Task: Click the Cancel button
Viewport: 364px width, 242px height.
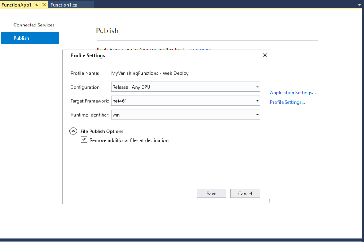Action: [x=245, y=194]
